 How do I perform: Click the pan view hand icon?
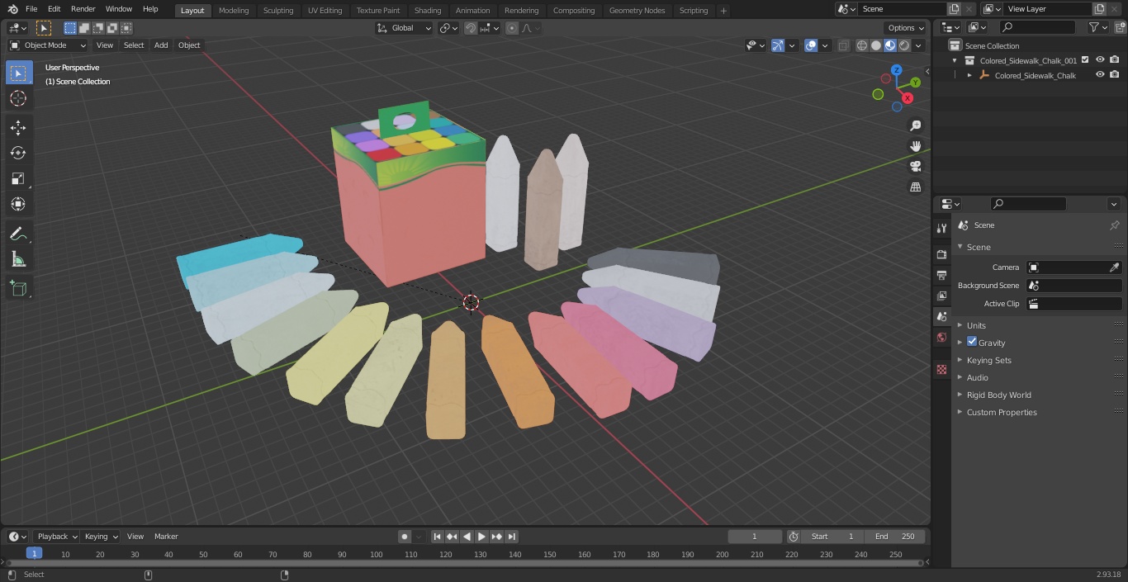click(915, 146)
